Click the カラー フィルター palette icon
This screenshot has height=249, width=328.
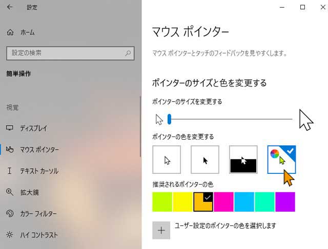click(10, 214)
